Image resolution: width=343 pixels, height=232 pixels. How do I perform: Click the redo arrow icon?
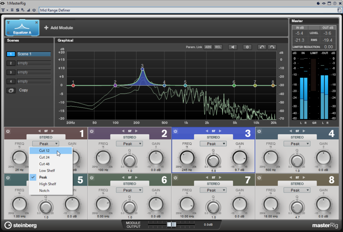tap(272, 47)
